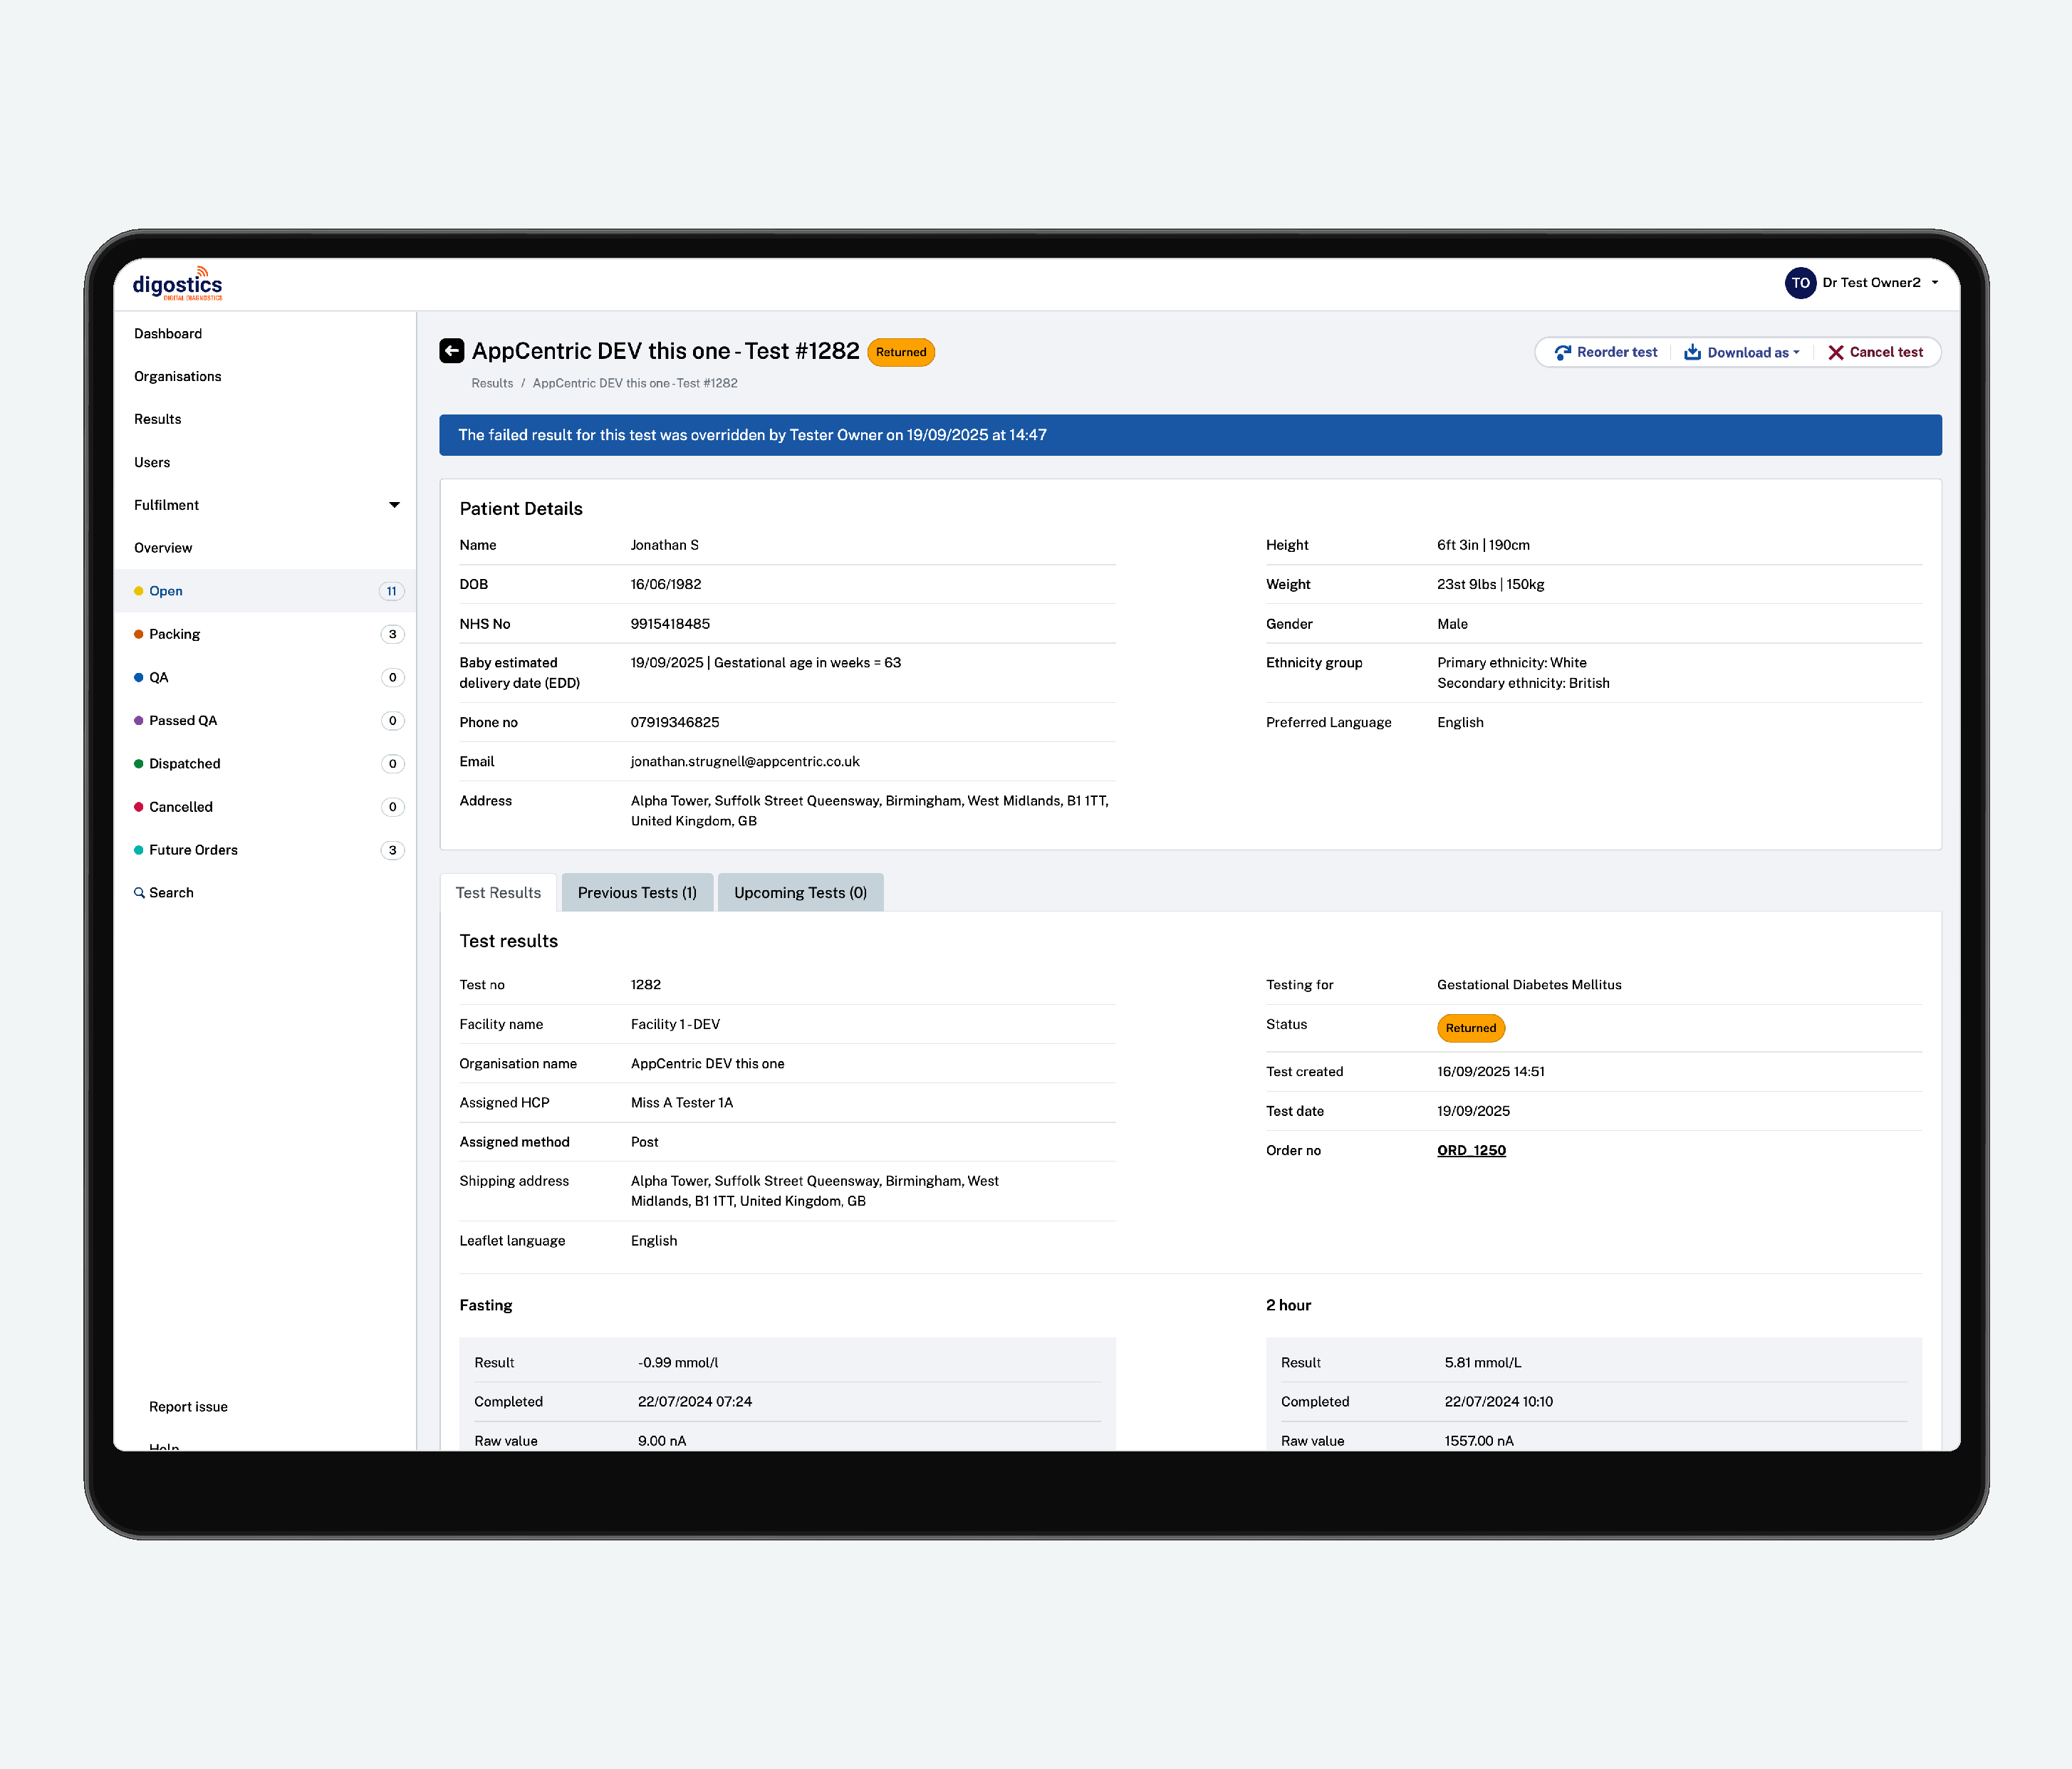This screenshot has width=2072, height=1769.
Task: Click the digostics logo
Action: (178, 284)
